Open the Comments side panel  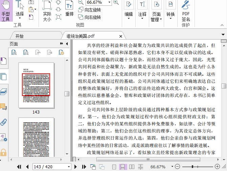(4, 107)
